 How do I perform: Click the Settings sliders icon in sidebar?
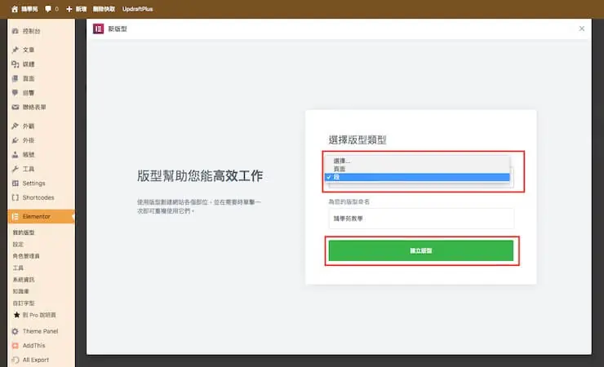[15, 183]
